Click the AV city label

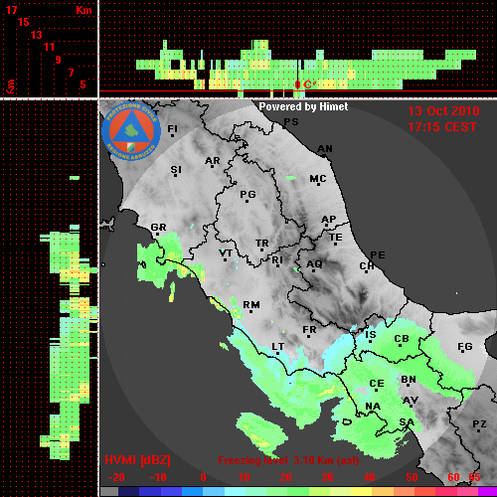411,401
